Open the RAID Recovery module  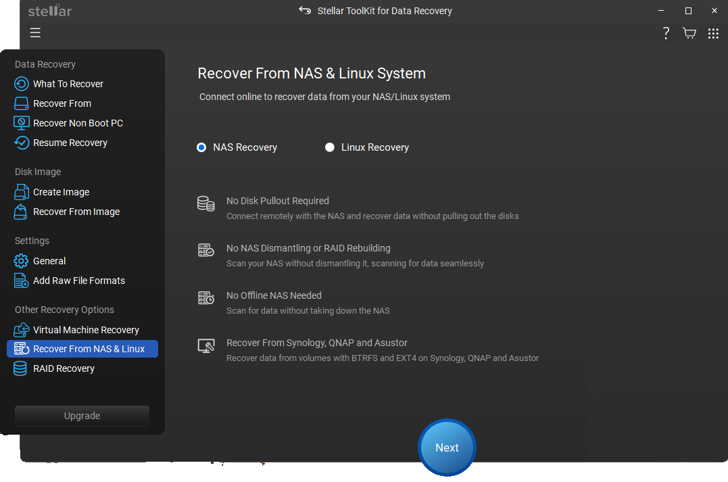click(64, 368)
